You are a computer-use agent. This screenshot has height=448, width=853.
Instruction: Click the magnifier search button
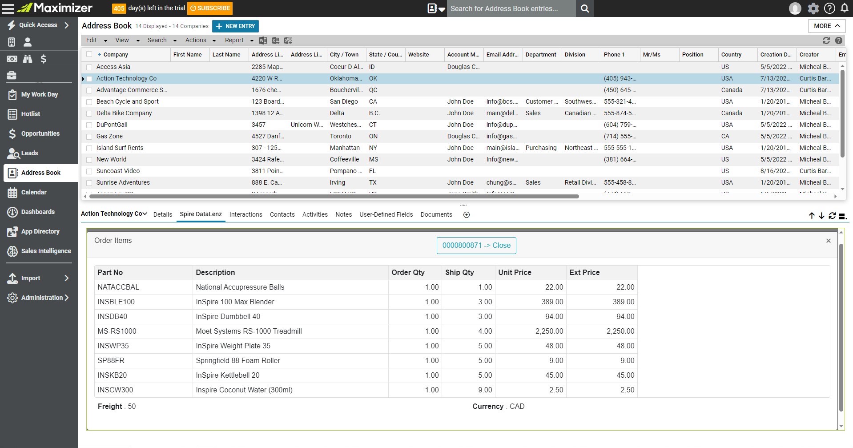pos(585,8)
